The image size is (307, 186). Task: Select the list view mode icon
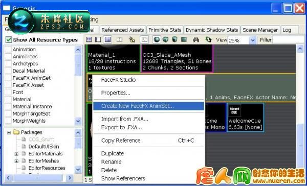89,40
